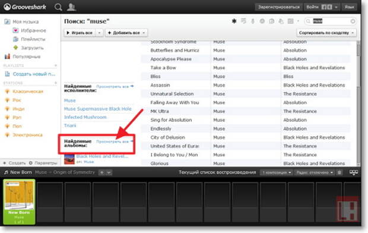The height and width of the screenshot is (233, 368).
Task: Click the lines icon beside the asterisk
Action: tap(243, 21)
